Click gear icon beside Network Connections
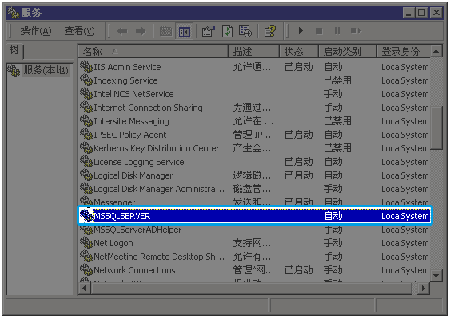This screenshot has height=318, width=450. pos(86,269)
